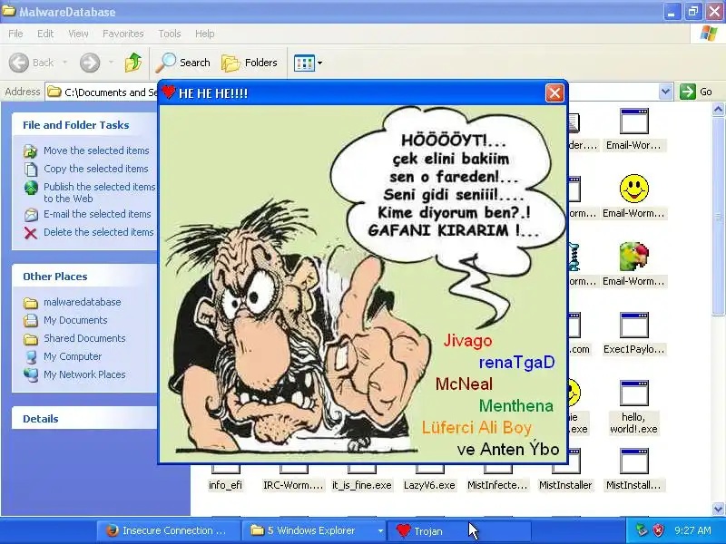Click the red heart title icon
The image size is (726, 544).
coord(168,92)
